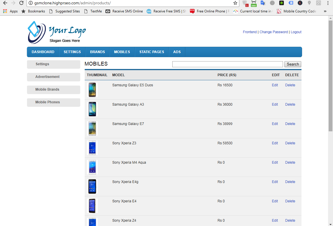Image resolution: width=333 pixels, height=226 pixels.
Task: Open the BRANDS nav tab
Action: 97,52
